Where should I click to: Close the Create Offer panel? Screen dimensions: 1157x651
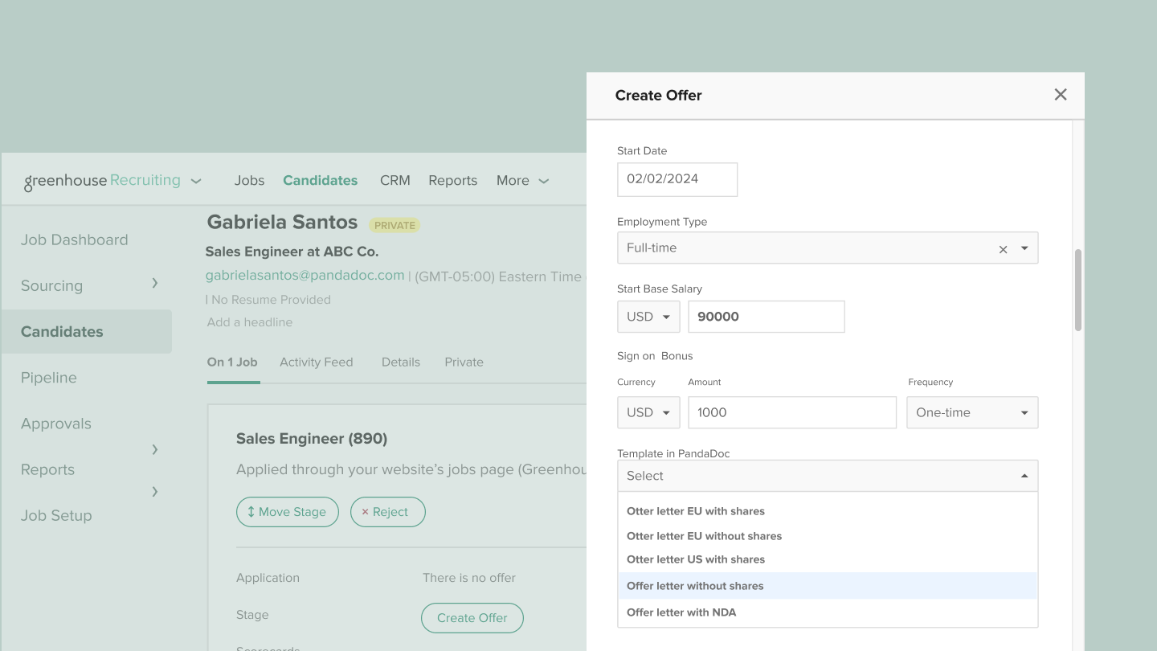pos(1061,95)
